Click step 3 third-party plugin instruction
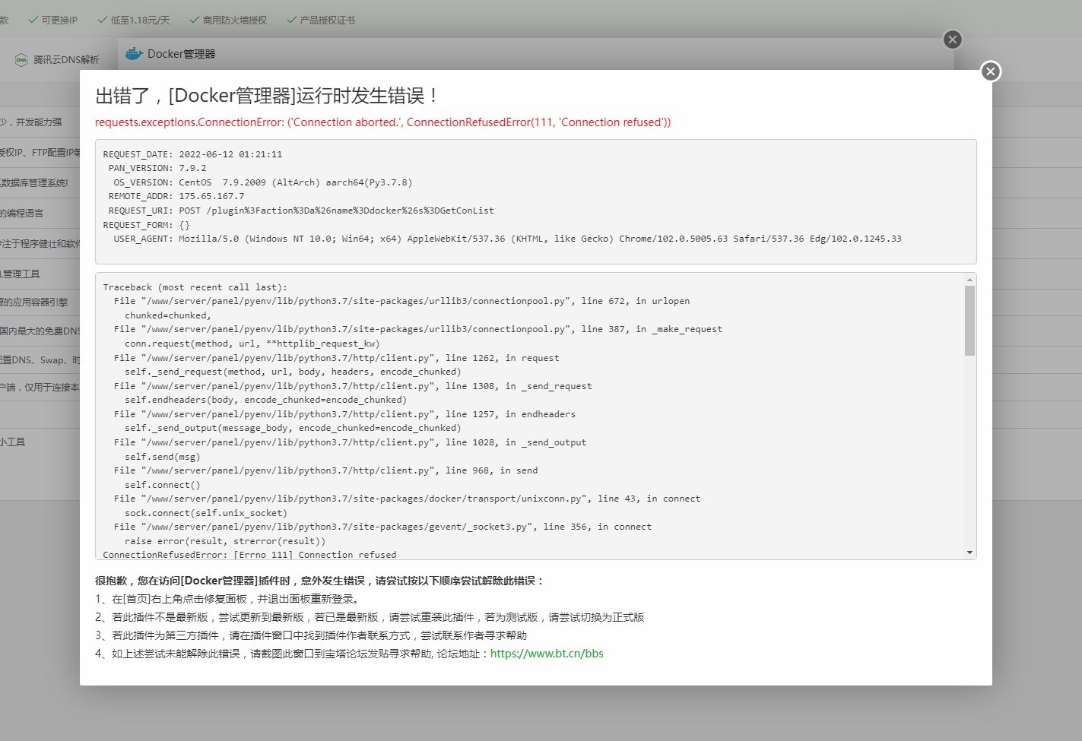 point(311,635)
